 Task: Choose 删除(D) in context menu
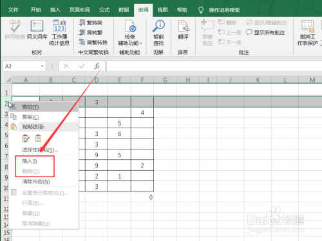pos(43,171)
